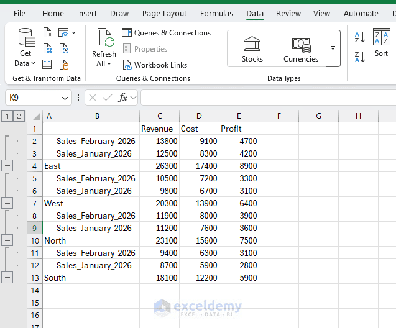Switch to Draw tab
The height and width of the screenshot is (328, 396).
tap(119, 14)
